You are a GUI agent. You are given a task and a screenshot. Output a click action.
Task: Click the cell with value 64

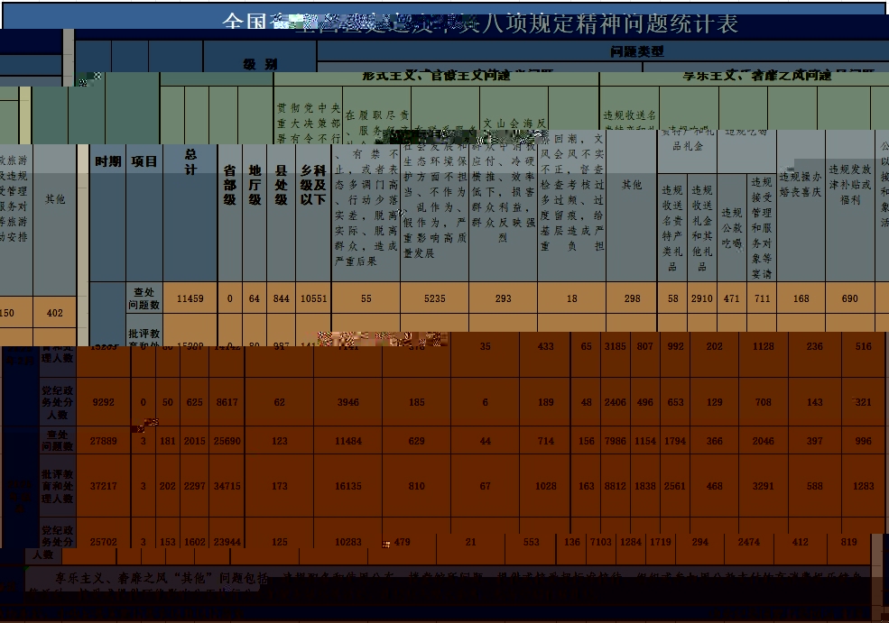[255, 298]
